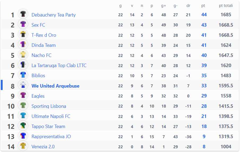Click T-Rex d Oro jersey icon
The height and width of the screenshot is (152, 240).
[23, 34]
